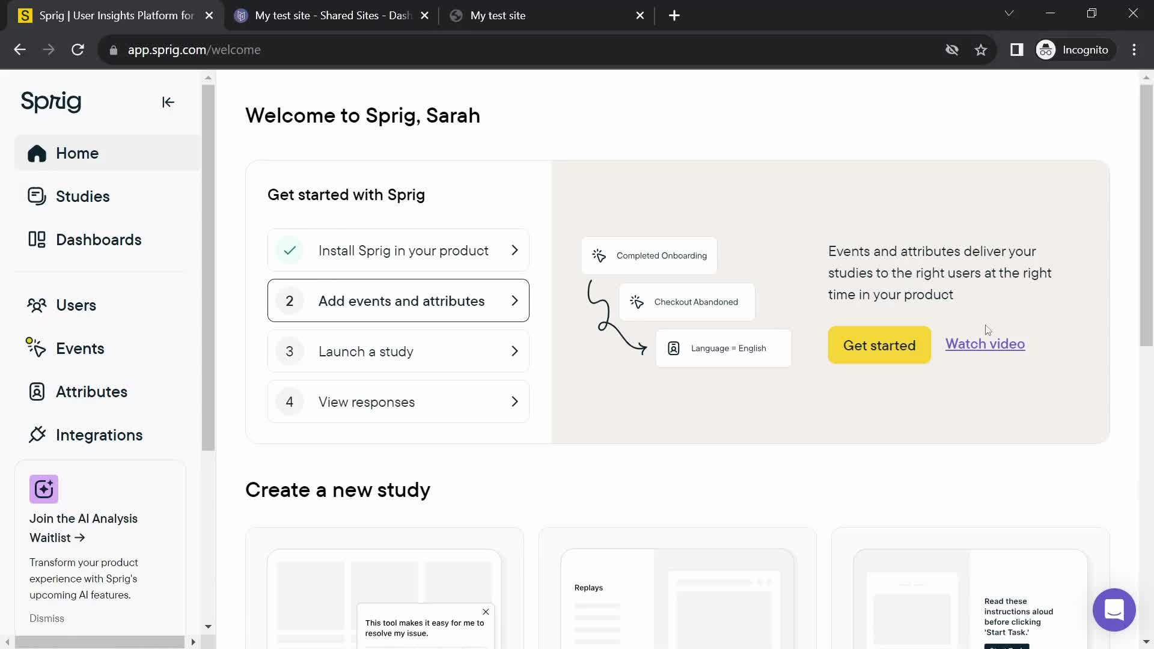Reload the current page
This screenshot has height=649, width=1154.
78,50
